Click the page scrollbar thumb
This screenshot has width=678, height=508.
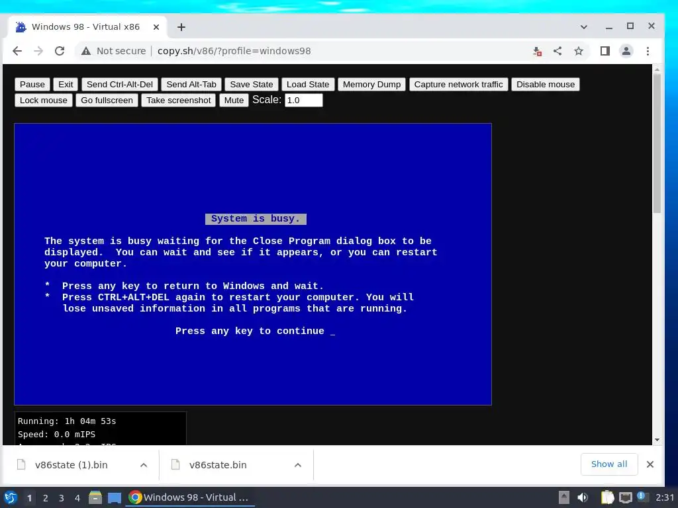[x=657, y=144]
